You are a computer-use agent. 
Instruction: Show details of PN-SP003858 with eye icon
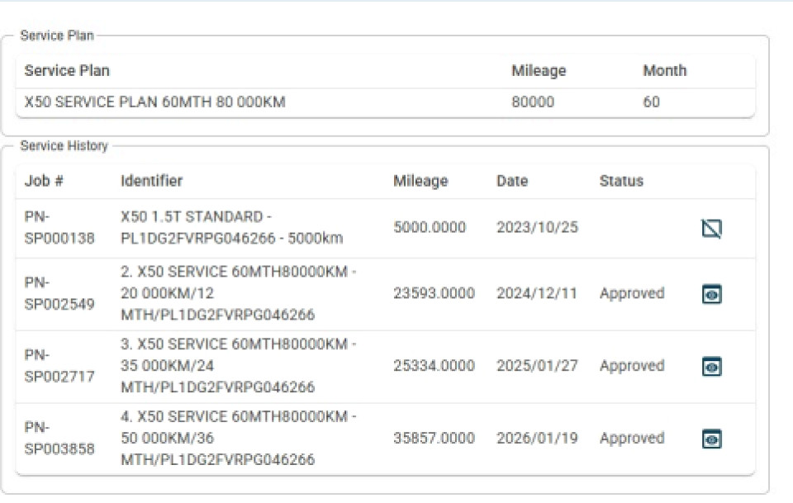pos(711,439)
